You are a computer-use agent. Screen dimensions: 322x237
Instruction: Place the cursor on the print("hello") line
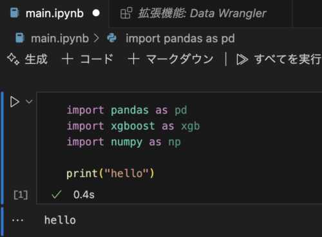(x=110, y=173)
